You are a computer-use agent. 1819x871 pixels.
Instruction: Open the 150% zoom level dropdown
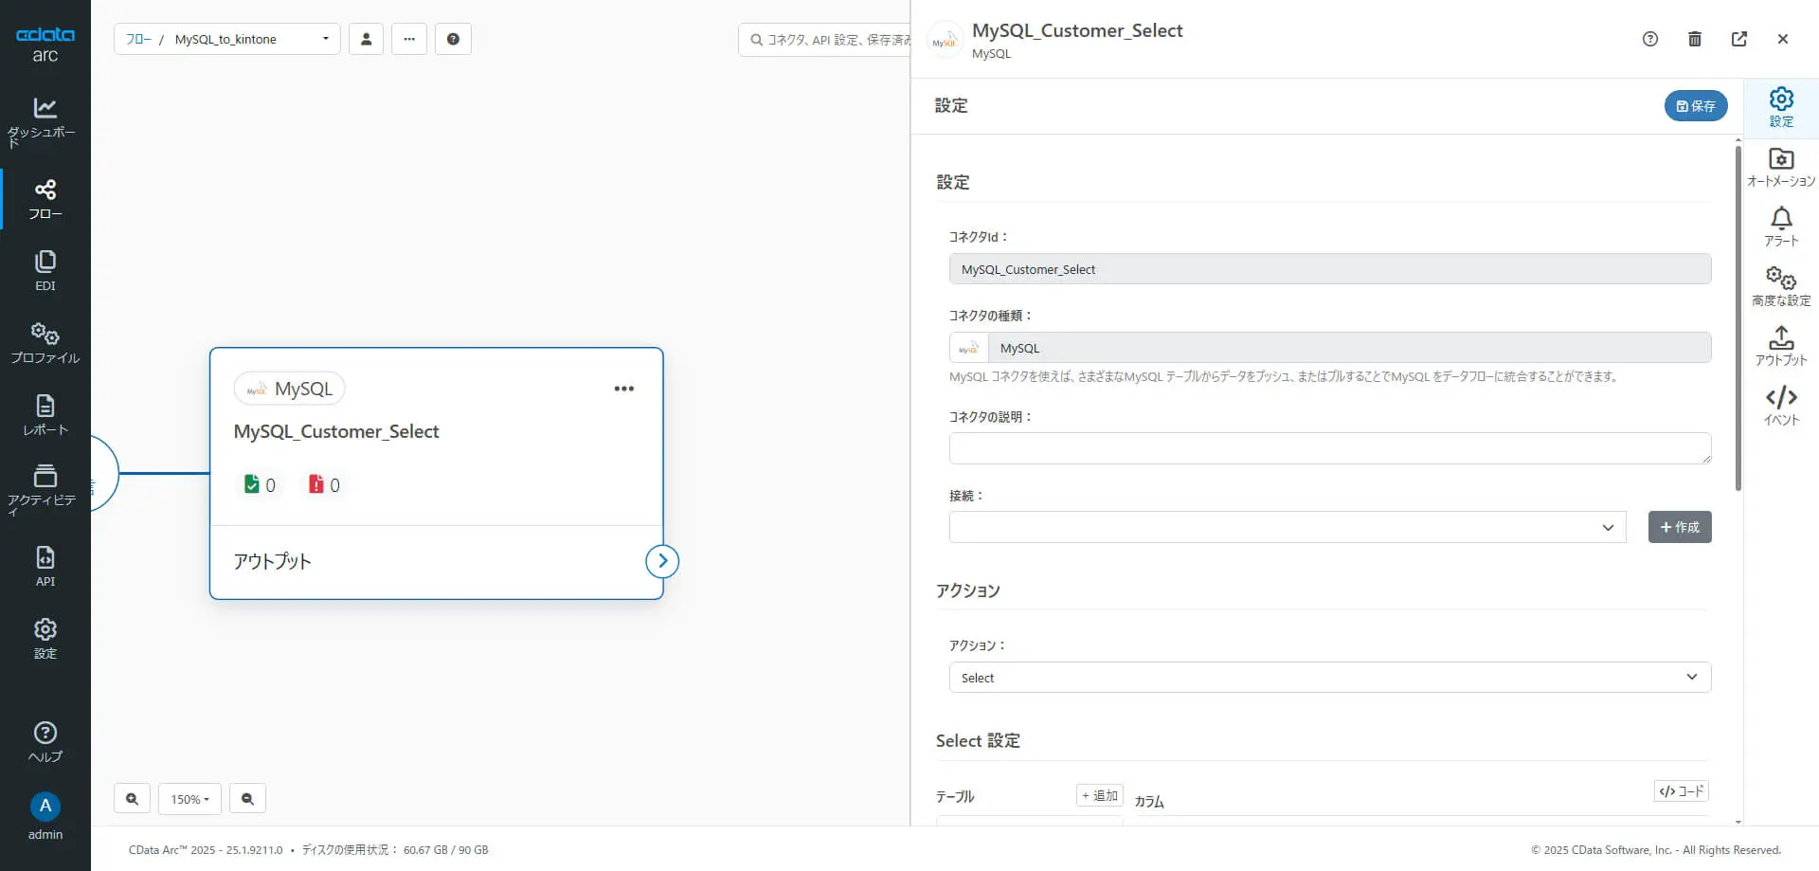coord(189,799)
